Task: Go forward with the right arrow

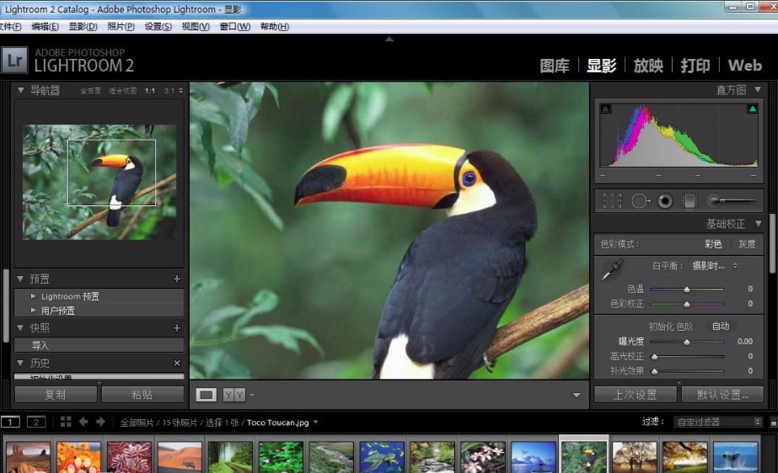Action: coord(100,422)
